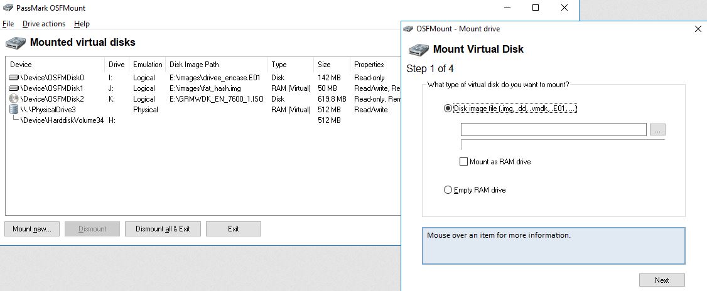The image size is (707, 291).
Task: Click the Mount drive dialog title icon
Action: [408, 29]
